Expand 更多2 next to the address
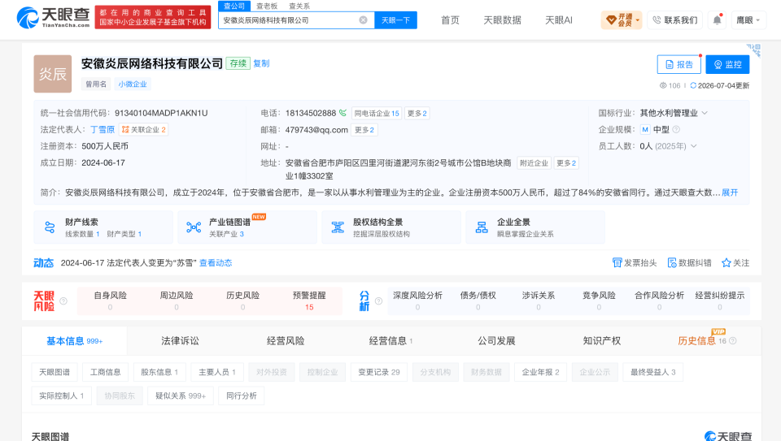The height and width of the screenshot is (441, 781). pyautogui.click(x=566, y=162)
